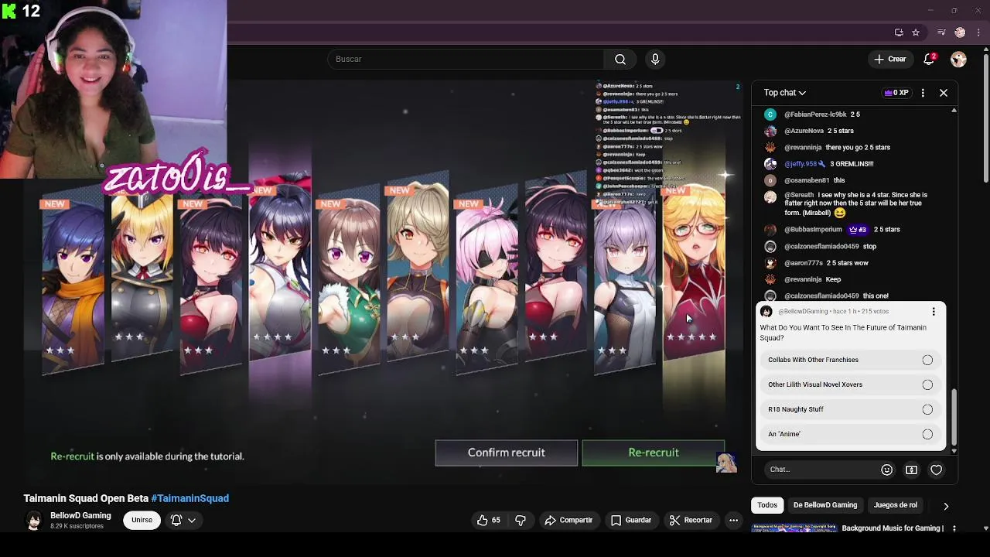Show more category chips arrow
Viewport: 990px width, 557px height.
pos(946,506)
